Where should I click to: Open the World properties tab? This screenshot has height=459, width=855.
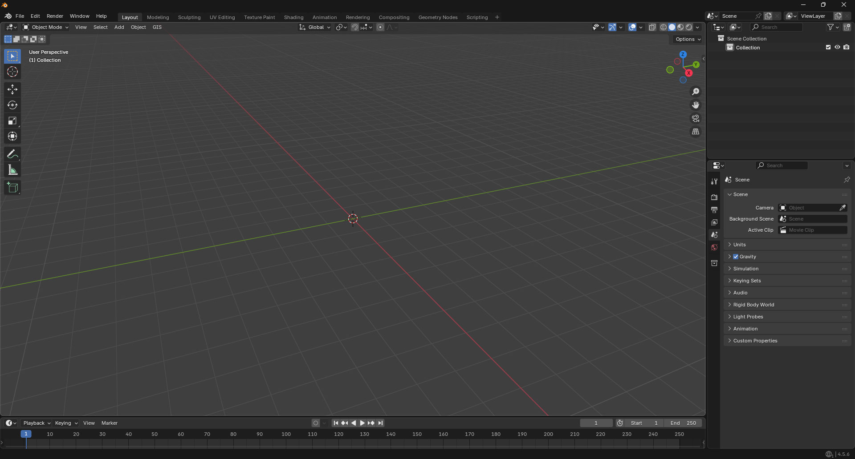(x=714, y=247)
